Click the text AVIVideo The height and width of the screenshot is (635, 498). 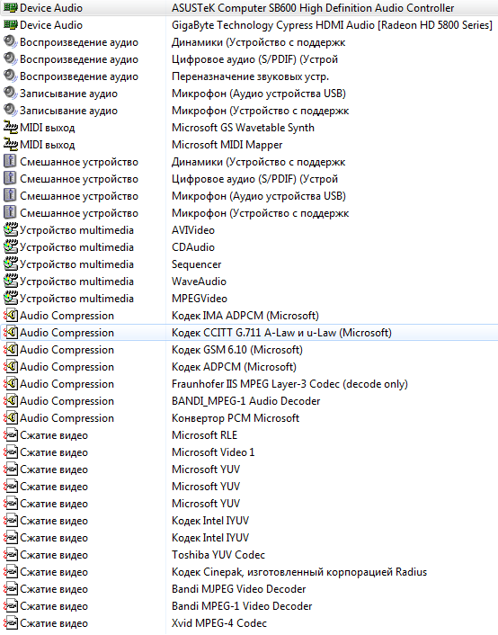point(193,230)
